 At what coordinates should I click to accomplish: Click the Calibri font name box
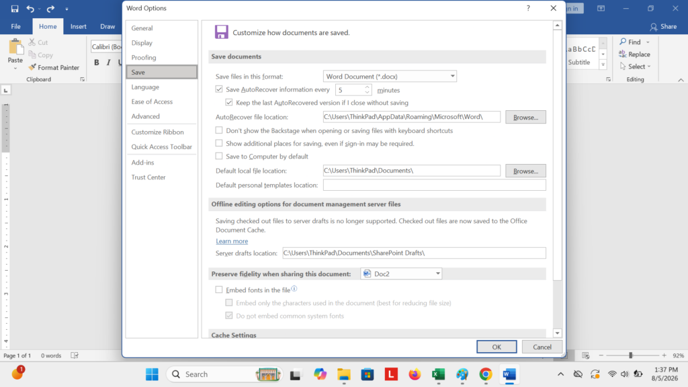pos(107,46)
